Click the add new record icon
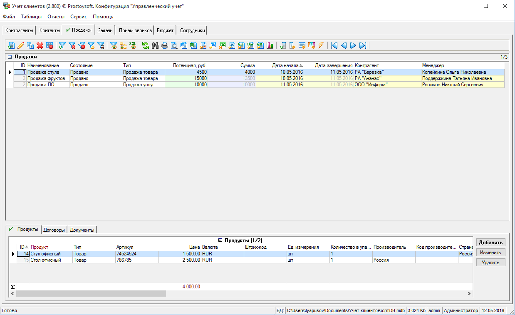 (x=11, y=45)
